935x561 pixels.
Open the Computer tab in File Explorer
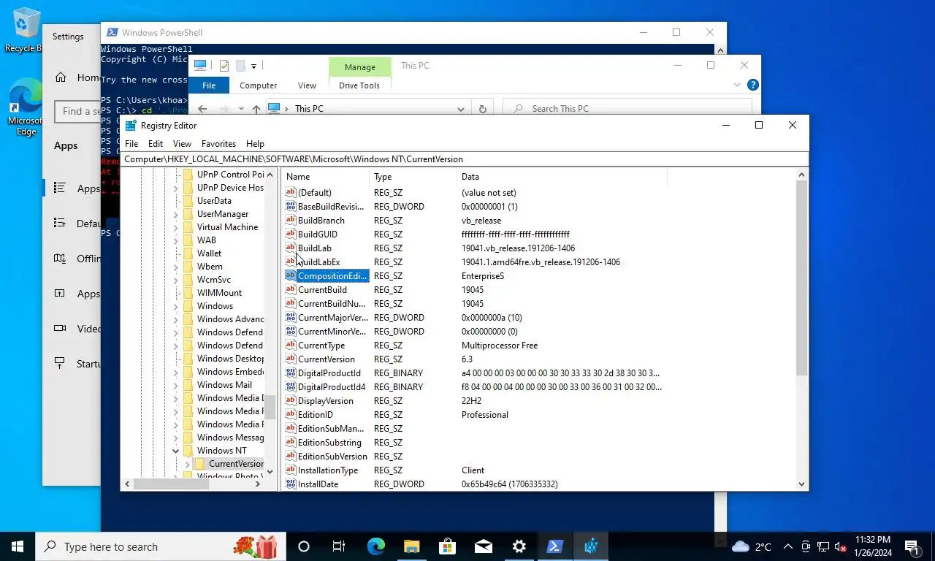click(x=259, y=85)
